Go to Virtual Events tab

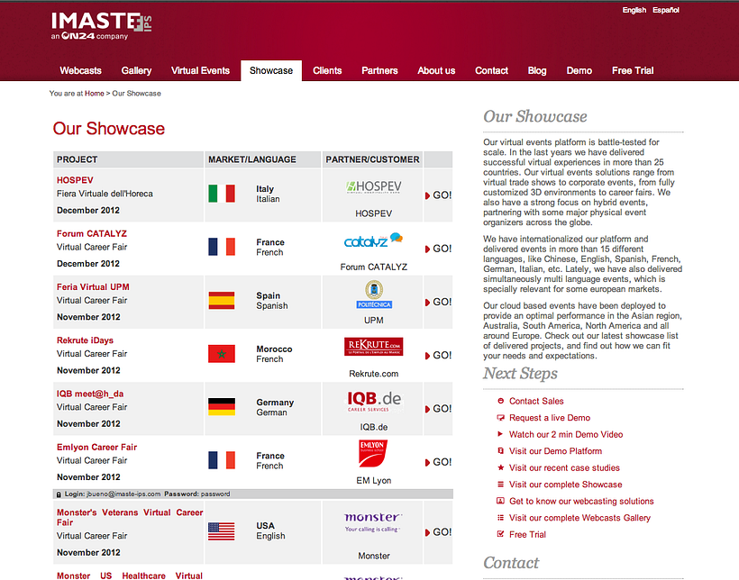[200, 70]
